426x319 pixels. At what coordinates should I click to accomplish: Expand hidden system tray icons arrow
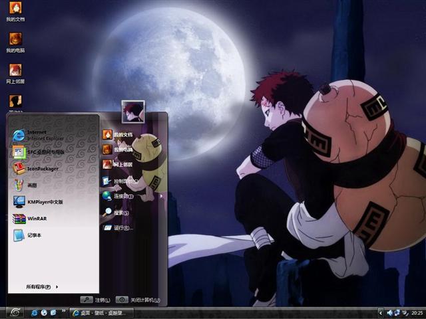381,313
